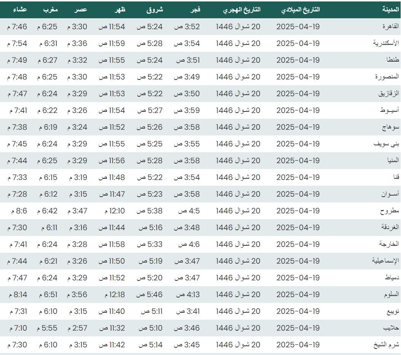Click the 11:44 ص Dhuhr time for الغردقة

click(x=111, y=228)
